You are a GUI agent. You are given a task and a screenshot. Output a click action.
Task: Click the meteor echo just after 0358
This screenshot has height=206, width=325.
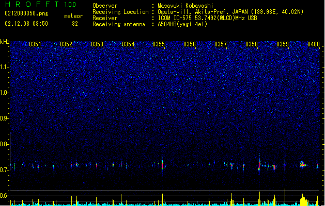coord(259,163)
